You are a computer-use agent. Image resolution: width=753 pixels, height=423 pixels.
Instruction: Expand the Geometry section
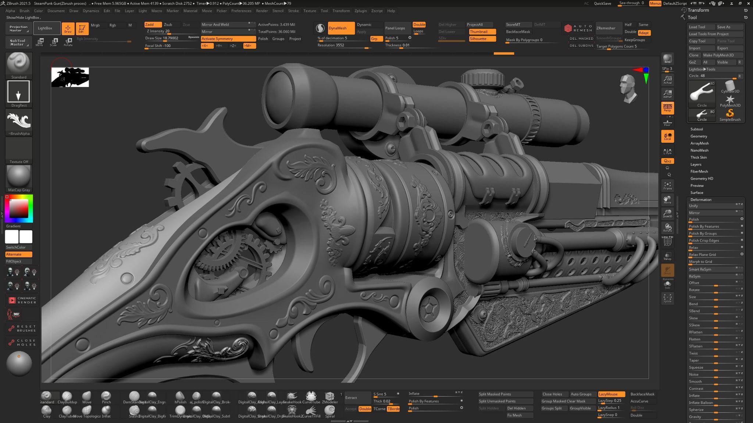[x=698, y=136]
